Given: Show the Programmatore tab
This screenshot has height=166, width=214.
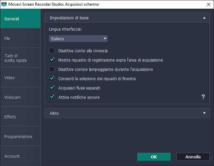Looking at the screenshot, I should coord(20,136).
